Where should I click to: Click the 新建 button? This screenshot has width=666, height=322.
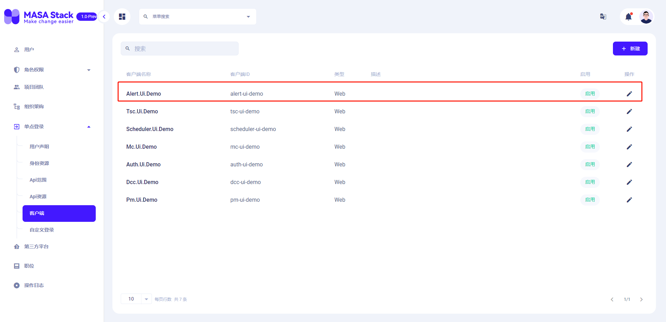[x=630, y=49]
